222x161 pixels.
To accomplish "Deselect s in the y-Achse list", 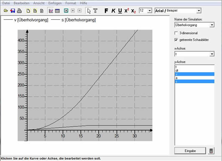I will [x=194, y=82].
